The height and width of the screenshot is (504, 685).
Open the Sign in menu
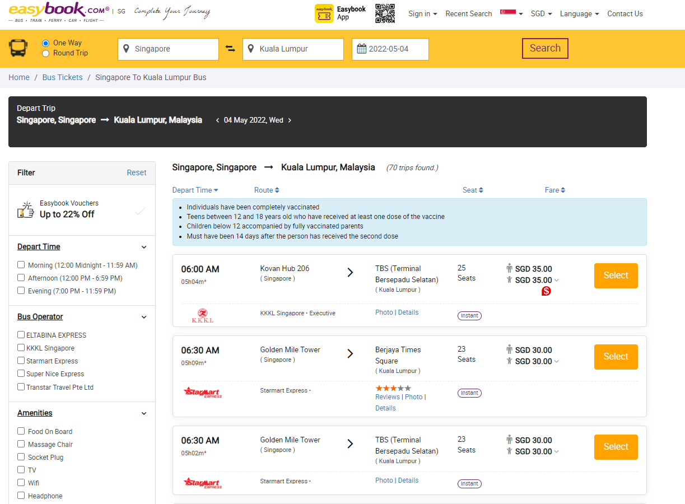pyautogui.click(x=422, y=13)
